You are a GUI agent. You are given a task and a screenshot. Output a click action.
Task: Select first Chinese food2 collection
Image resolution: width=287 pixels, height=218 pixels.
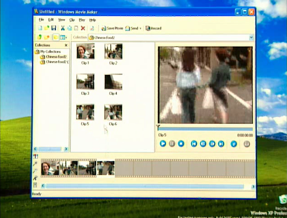[56, 57]
